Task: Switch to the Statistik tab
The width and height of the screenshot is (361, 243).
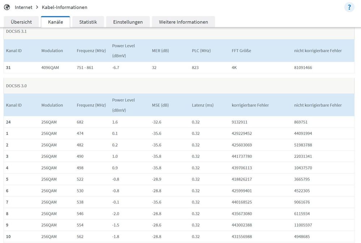Action: coord(88,22)
